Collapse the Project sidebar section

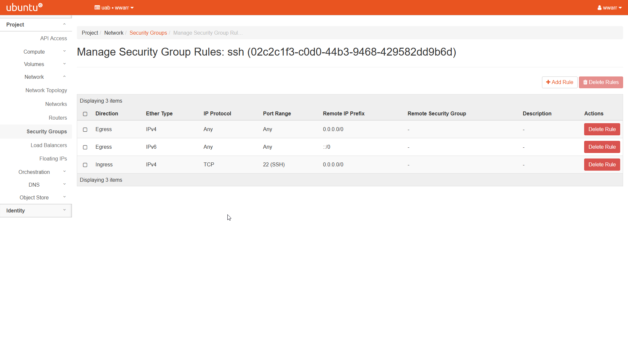click(x=36, y=25)
